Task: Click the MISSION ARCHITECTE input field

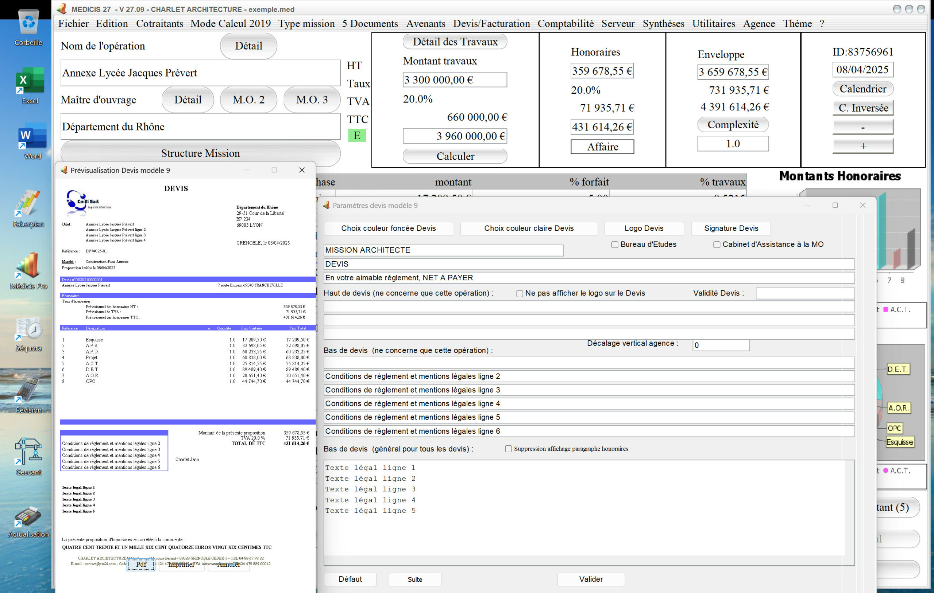Action: (443, 250)
